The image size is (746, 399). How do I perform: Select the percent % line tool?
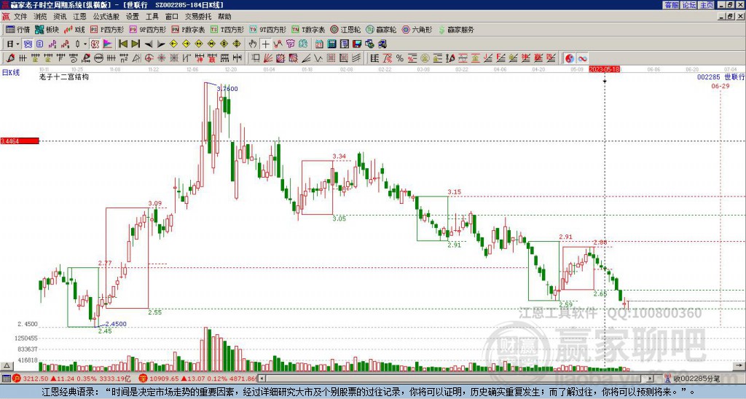click(x=400, y=58)
